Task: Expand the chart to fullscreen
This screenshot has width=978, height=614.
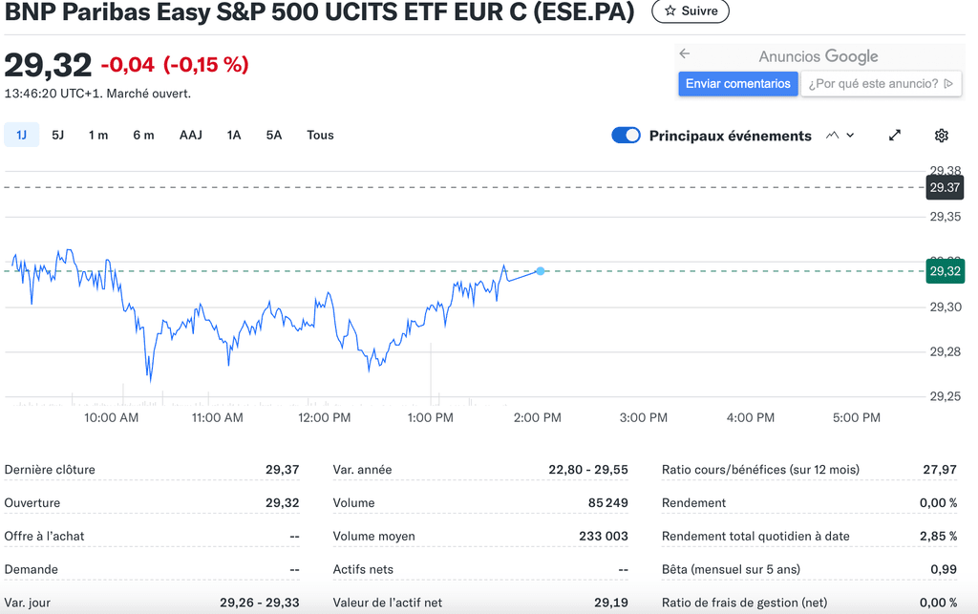Action: pos(894,135)
